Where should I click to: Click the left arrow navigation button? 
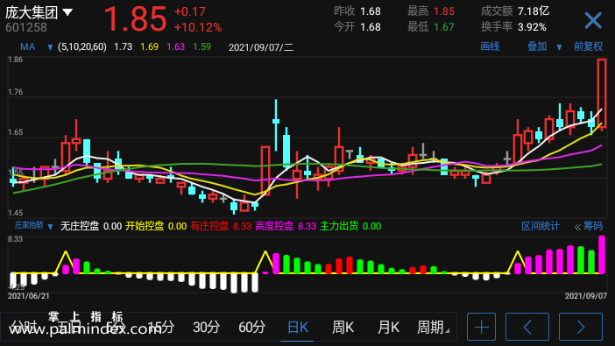click(527, 327)
